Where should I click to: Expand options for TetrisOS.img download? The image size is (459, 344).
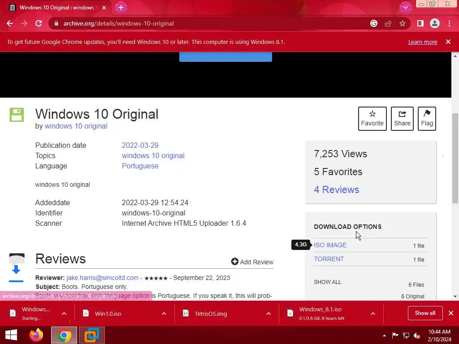point(268,314)
